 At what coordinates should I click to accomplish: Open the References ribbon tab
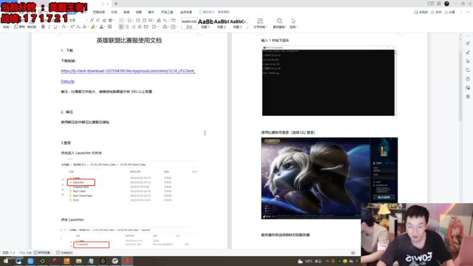pyautogui.click(x=114, y=12)
